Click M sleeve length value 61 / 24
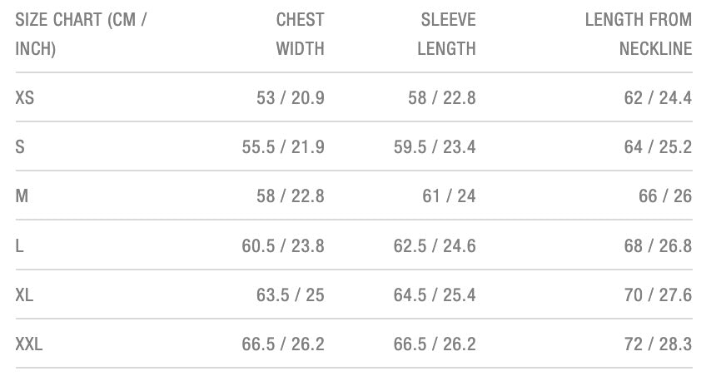The height and width of the screenshot is (391, 721). click(450, 196)
